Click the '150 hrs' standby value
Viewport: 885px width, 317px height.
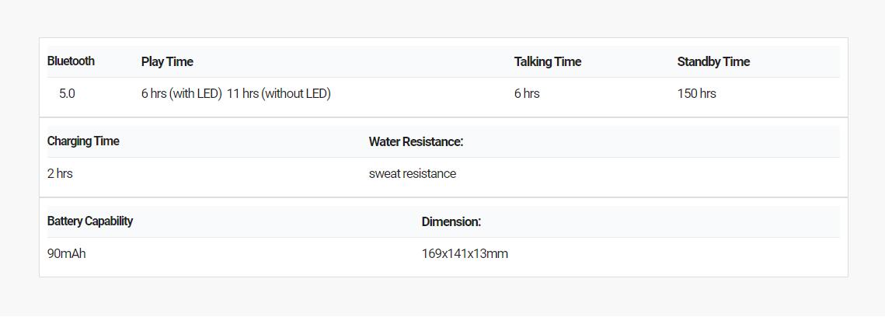[696, 94]
